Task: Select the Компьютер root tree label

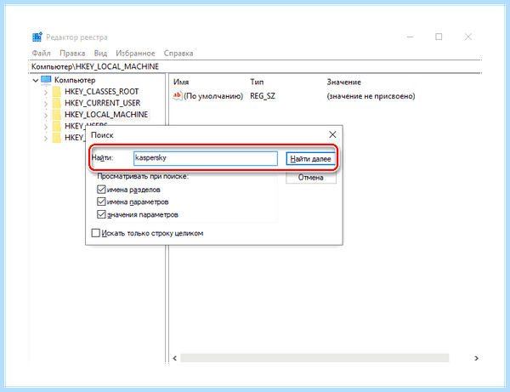Action: [75, 80]
